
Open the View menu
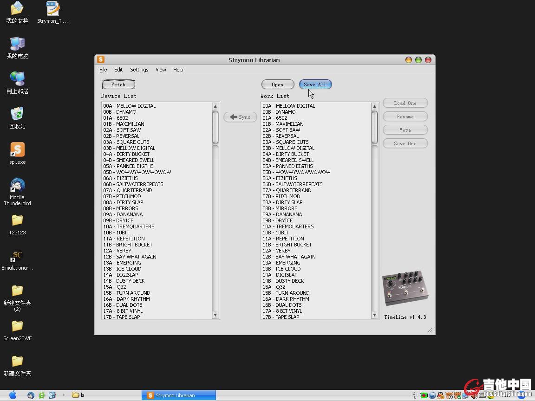(x=161, y=70)
